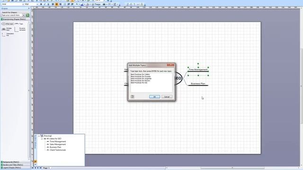The height and width of the screenshot is (170, 303).
Task: Select the center align text button
Action: 57,4
